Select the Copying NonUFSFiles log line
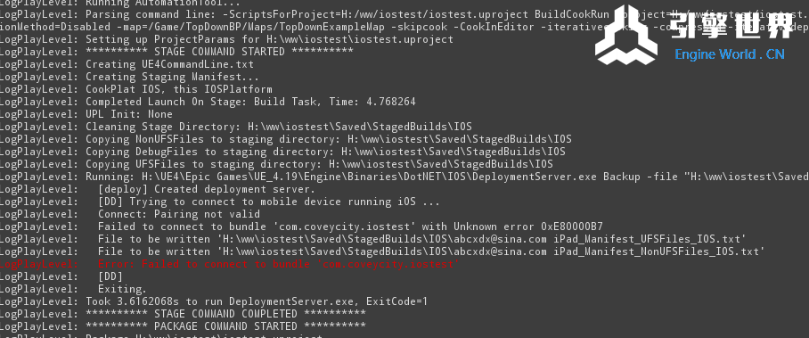 [286, 139]
